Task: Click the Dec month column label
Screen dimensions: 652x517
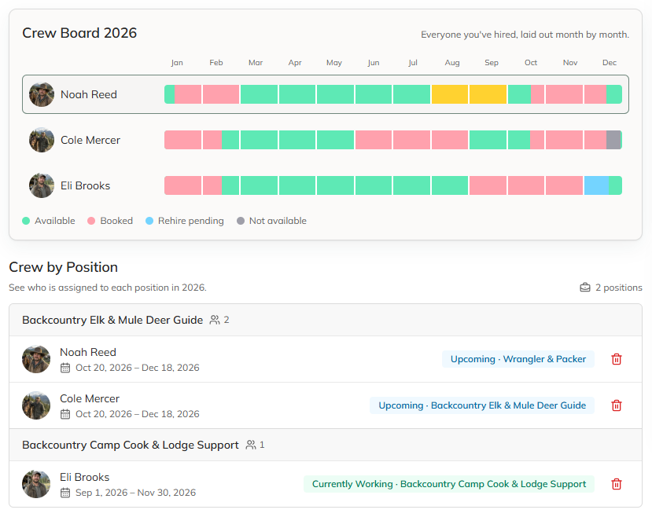Action: pyautogui.click(x=610, y=63)
